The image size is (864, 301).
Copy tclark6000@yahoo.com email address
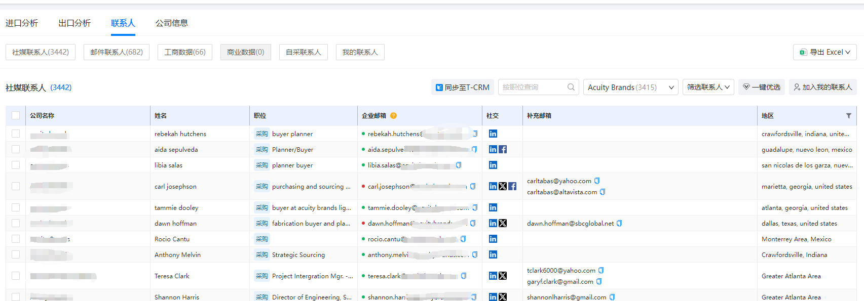(x=601, y=270)
